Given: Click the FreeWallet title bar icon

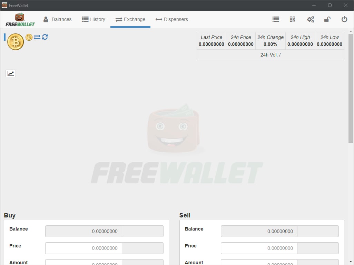Looking at the screenshot, I should click(x=4, y=5).
